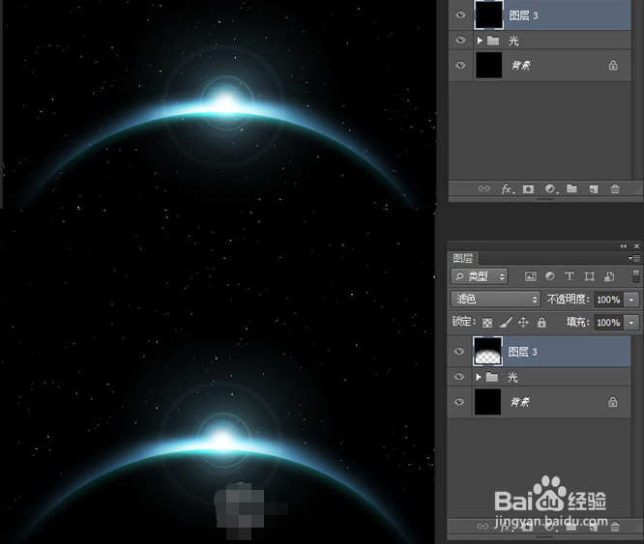Collapse lower Layers panel with double-arrow icon

point(624,246)
